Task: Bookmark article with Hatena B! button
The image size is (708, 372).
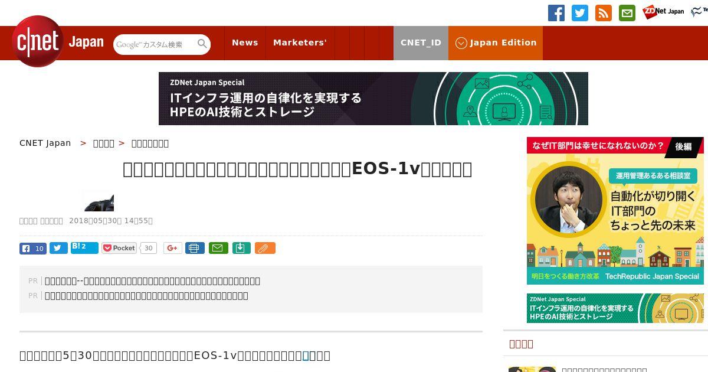Action: [x=84, y=247]
